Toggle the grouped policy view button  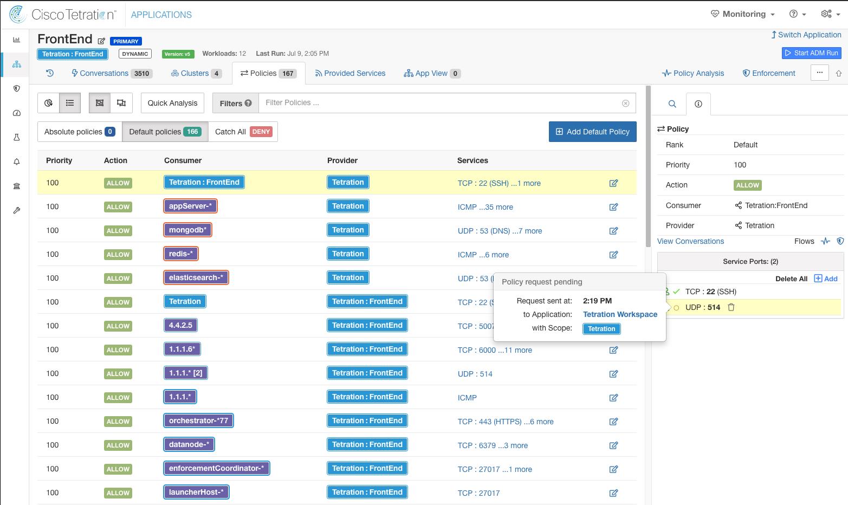pyautogui.click(x=100, y=103)
